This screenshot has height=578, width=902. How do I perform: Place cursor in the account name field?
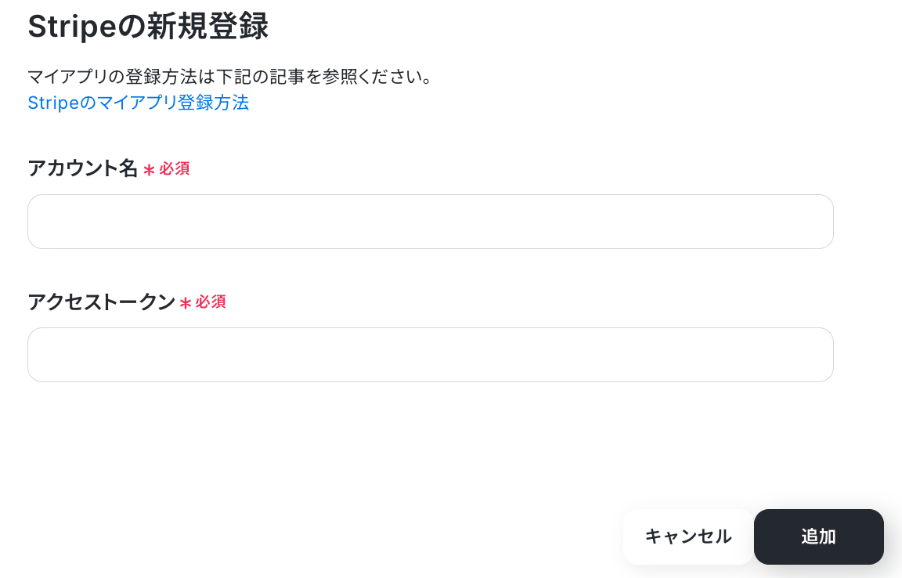(431, 222)
